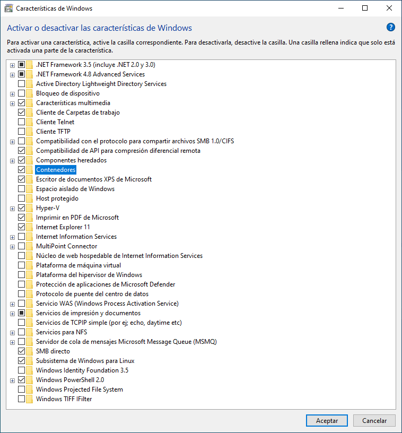
Task: Expand the MSMQ message queue server node
Action: pyautogui.click(x=12, y=342)
